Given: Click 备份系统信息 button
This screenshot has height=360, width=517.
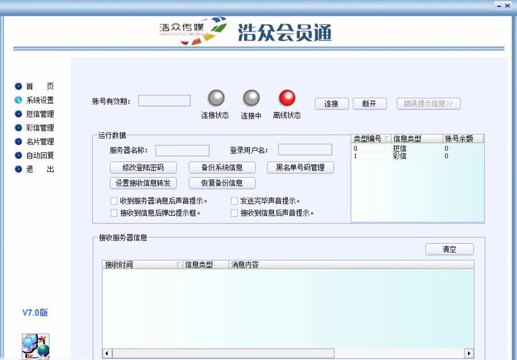Looking at the screenshot, I should tap(222, 167).
